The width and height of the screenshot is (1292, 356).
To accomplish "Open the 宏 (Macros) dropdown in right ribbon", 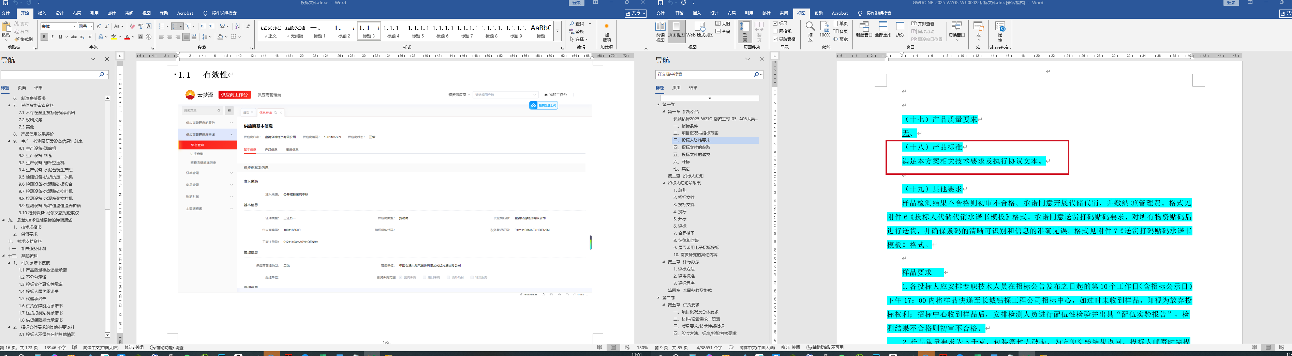I will coord(978,32).
